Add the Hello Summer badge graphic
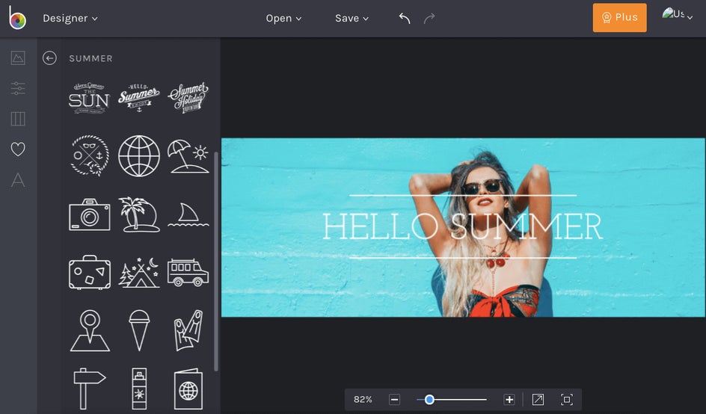The image size is (706, 414). [138, 98]
